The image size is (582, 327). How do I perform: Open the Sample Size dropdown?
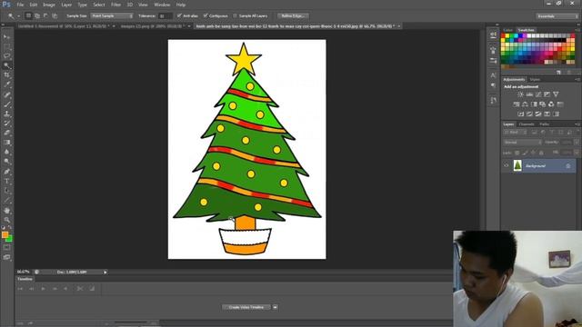[112, 16]
